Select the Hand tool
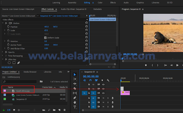183x113 pixels. [75, 102]
